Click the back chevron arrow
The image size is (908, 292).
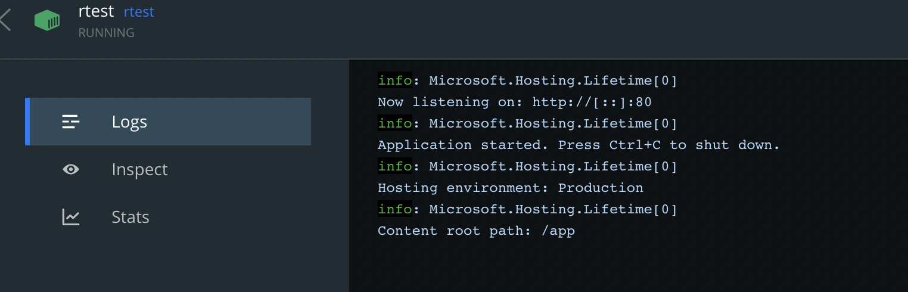click(6, 20)
